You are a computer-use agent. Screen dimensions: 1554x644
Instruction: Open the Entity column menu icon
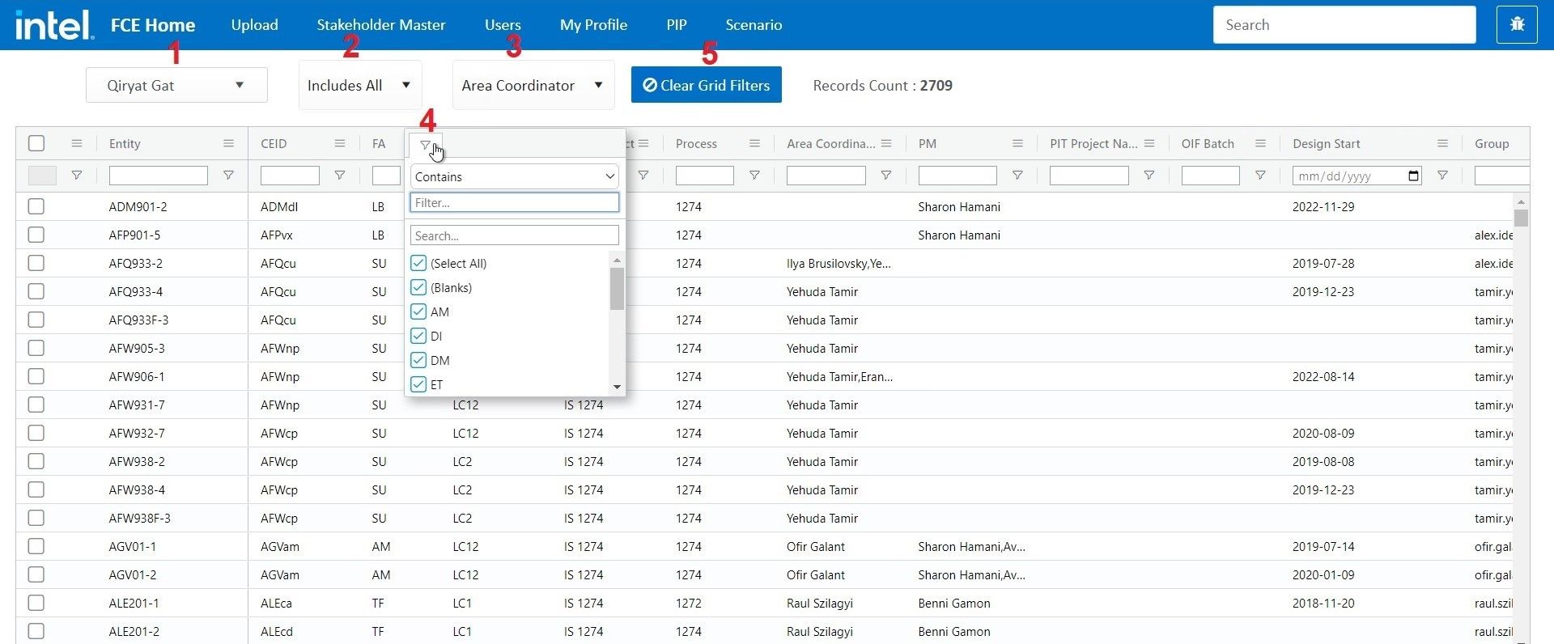[228, 144]
